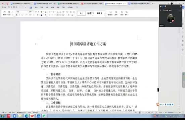Click the Format Painter icon
Image resolution: width=187 pixels, height=122 pixels.
click(x=4, y=13)
